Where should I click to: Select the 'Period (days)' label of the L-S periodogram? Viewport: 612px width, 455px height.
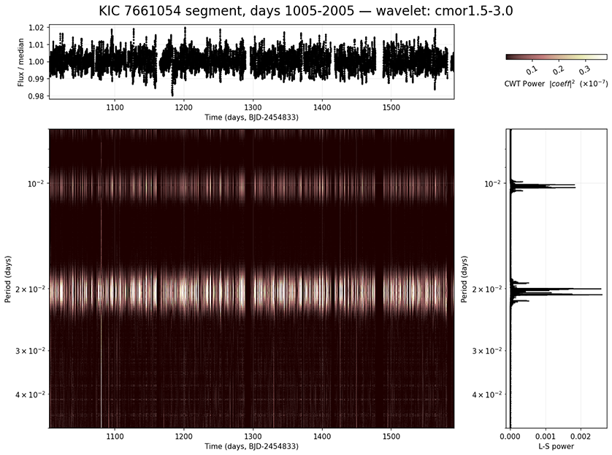pyautogui.click(x=464, y=279)
